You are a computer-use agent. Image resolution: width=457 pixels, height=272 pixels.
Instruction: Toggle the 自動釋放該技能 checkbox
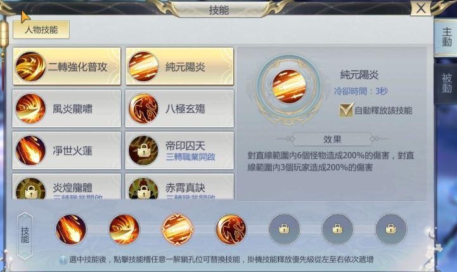[346, 110]
